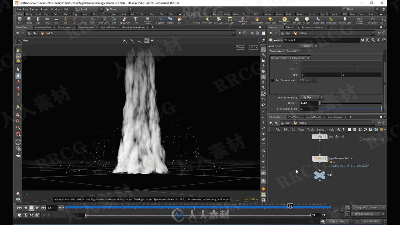Screen dimensions: 400x225
Task: Select the Sphere shelf tool
Action: click(29, 20)
